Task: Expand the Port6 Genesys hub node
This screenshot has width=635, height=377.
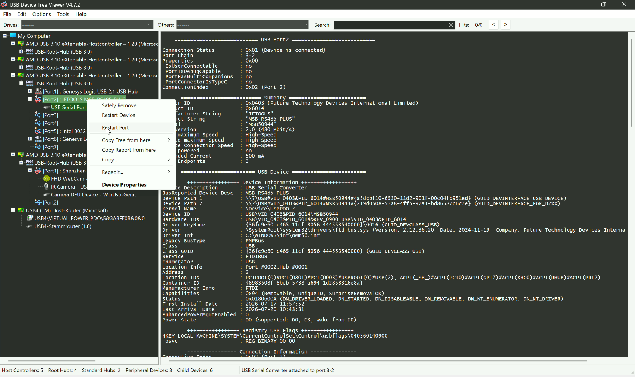Action: (30, 139)
